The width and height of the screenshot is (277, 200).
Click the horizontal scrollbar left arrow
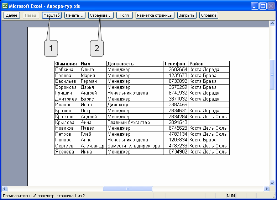point(5,189)
